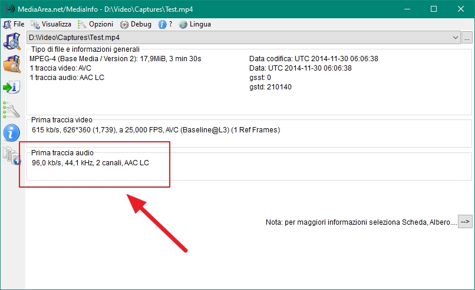Click the open folder sidebar icon
Screen dimensions: 475x290
[12, 64]
